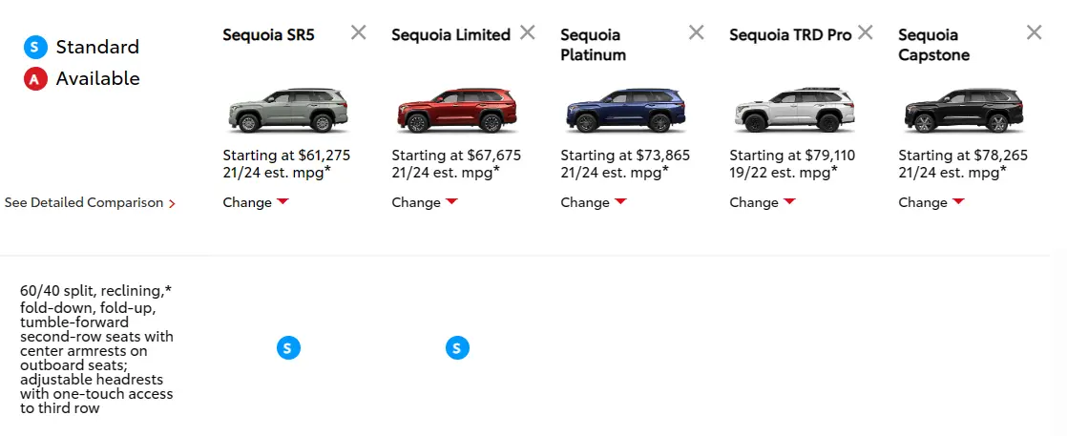
Task: Close the Sequoia Platinum column
Action: 696,32
